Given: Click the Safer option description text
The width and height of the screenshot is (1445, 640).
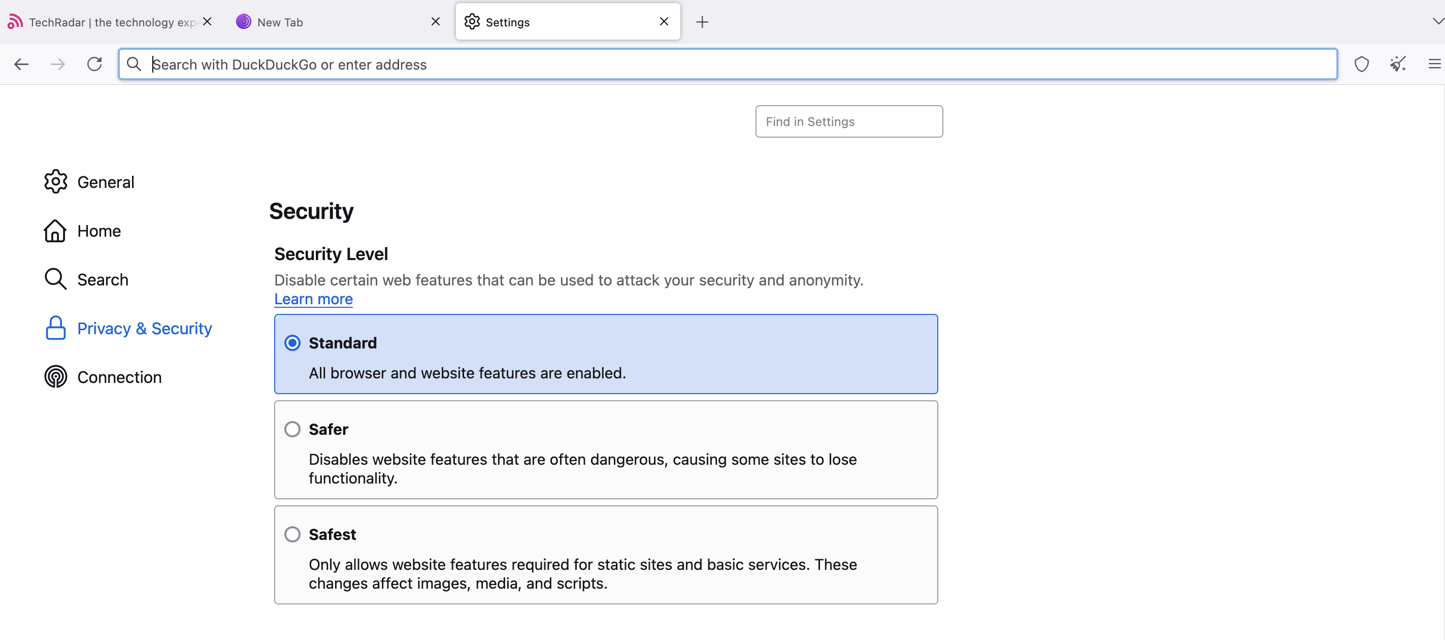Looking at the screenshot, I should coord(582,468).
